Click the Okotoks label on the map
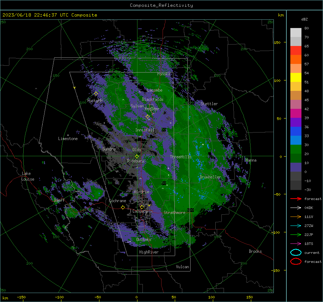 144,240
